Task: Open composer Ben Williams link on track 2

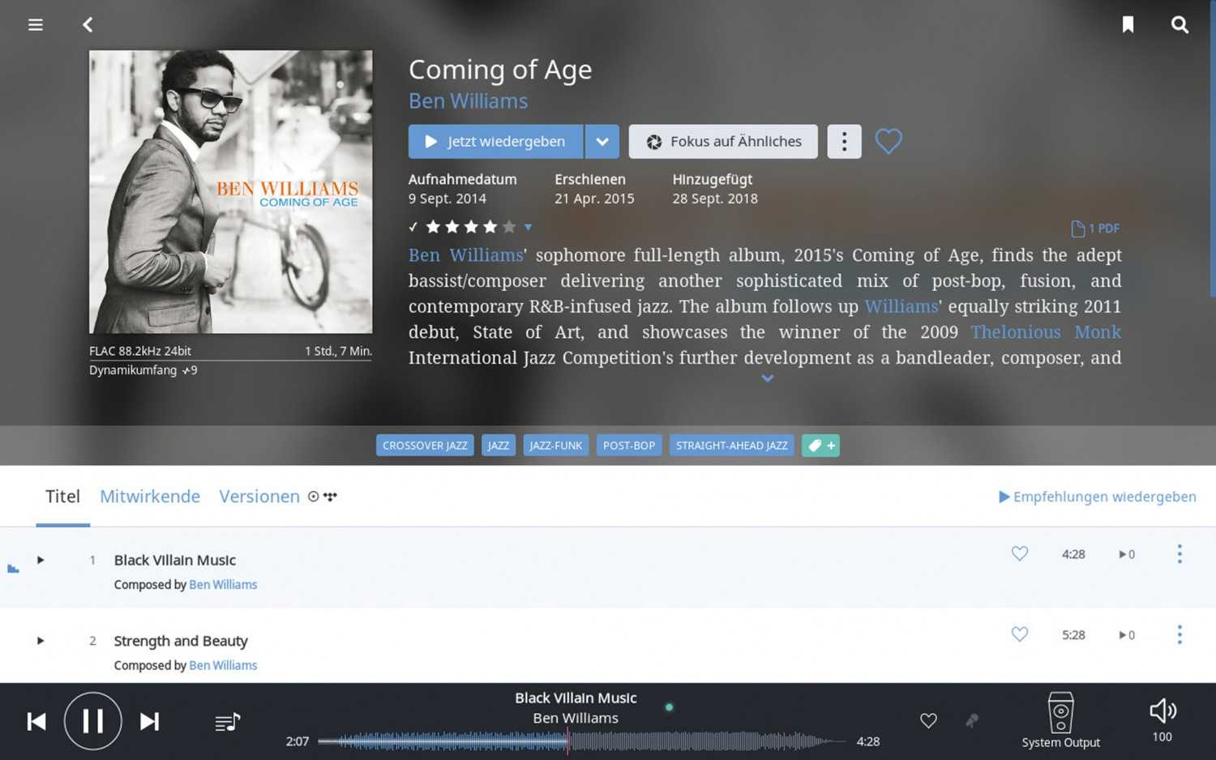Action: click(x=223, y=666)
